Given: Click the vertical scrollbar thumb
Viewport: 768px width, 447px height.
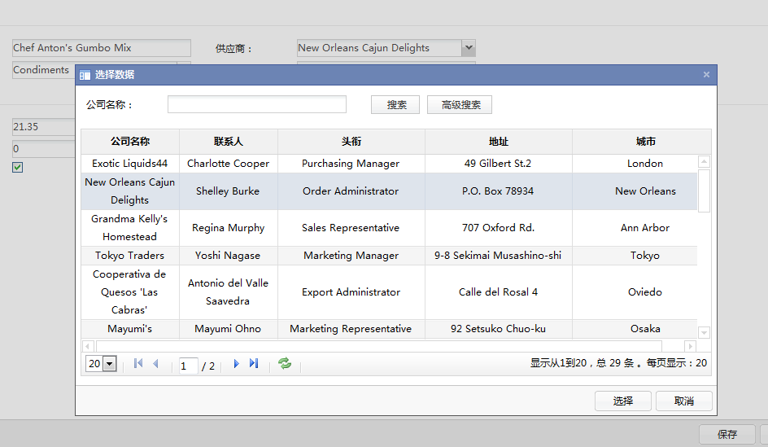Looking at the screenshot, I should (x=704, y=191).
